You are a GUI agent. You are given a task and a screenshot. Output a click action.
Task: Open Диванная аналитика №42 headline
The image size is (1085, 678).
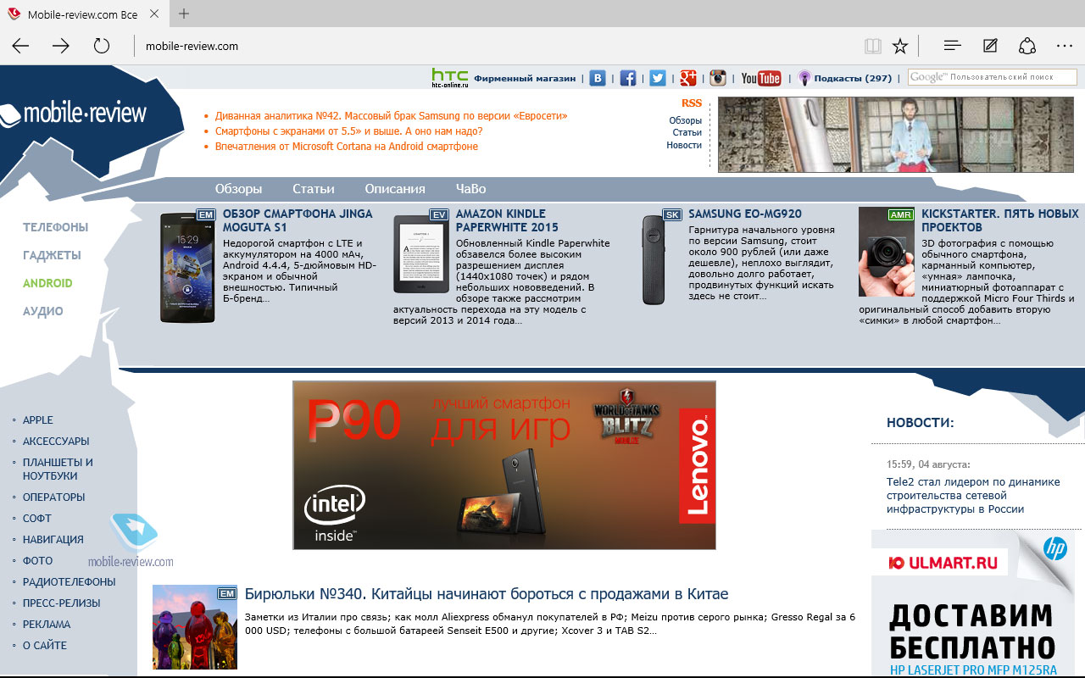(391, 116)
